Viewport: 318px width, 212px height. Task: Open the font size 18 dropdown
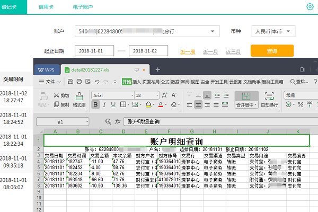[x=157, y=95]
